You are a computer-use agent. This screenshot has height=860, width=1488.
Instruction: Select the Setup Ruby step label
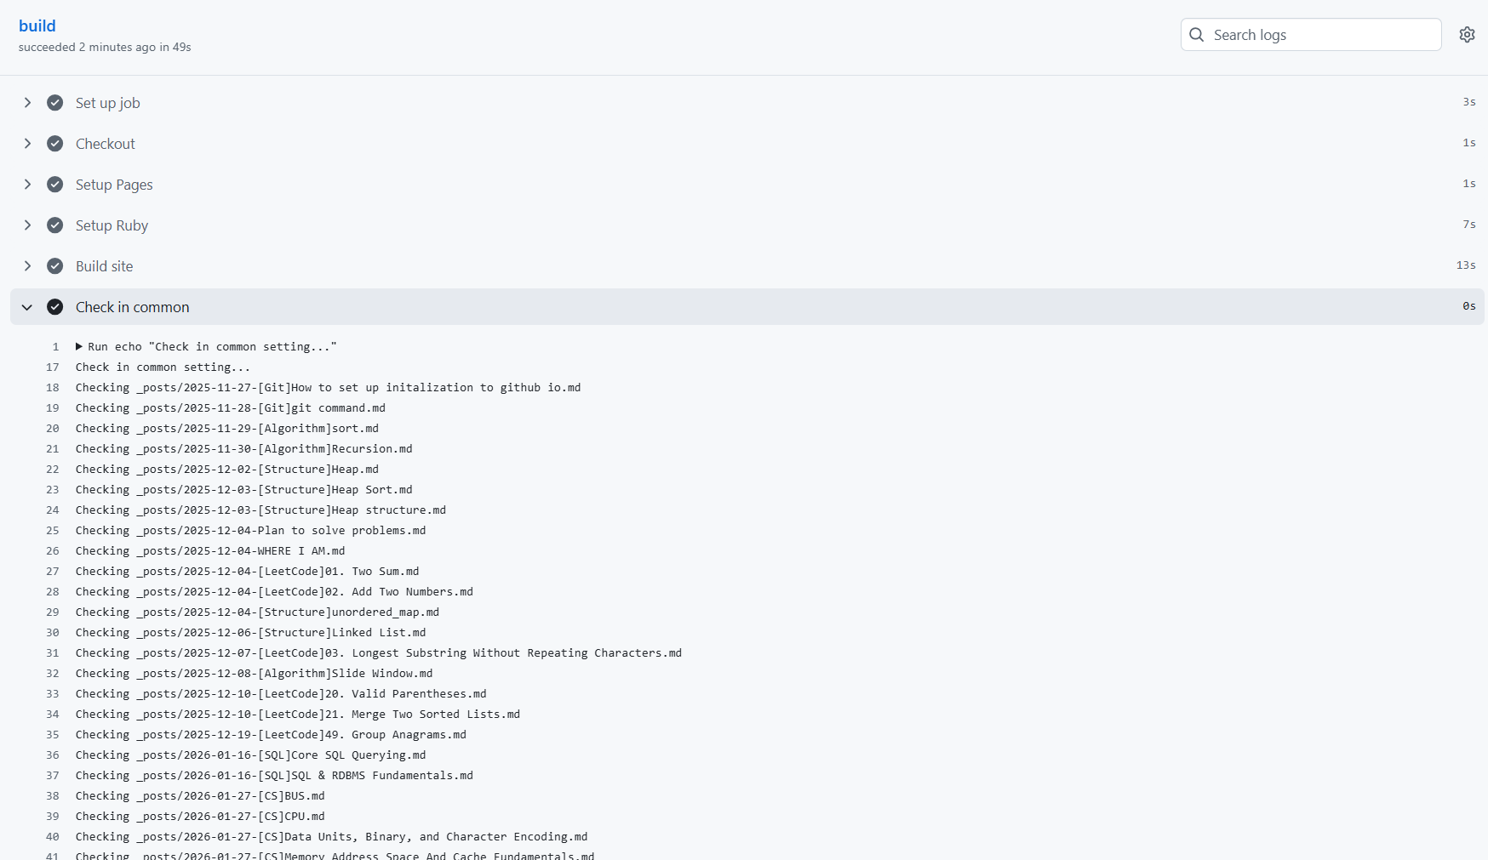(112, 225)
